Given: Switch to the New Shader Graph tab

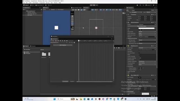Looking at the screenshot, I should 76,8.
